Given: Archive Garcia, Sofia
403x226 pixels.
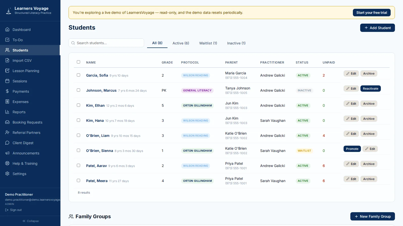Looking at the screenshot, I should tap(369, 74).
